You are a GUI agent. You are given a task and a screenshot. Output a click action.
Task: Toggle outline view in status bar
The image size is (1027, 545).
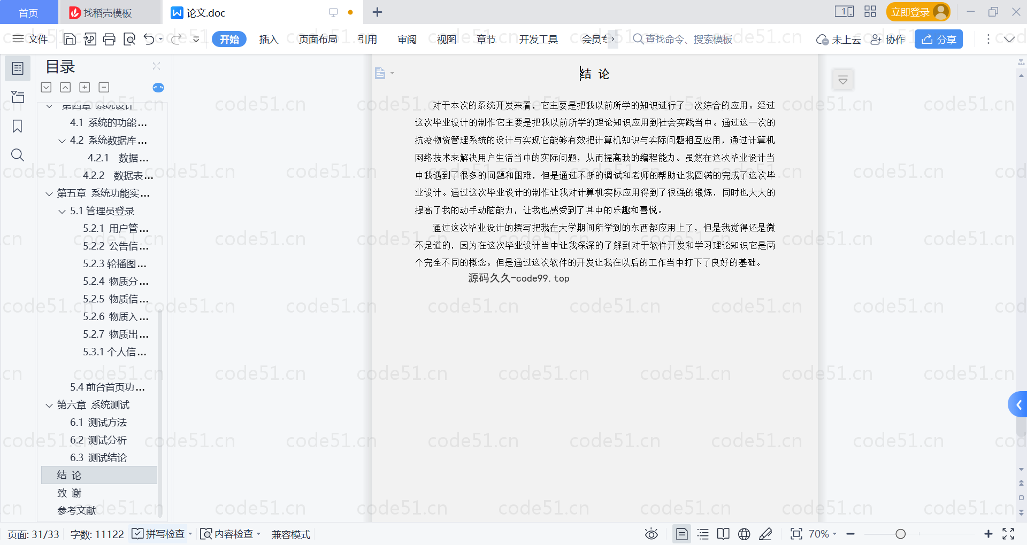coord(703,534)
